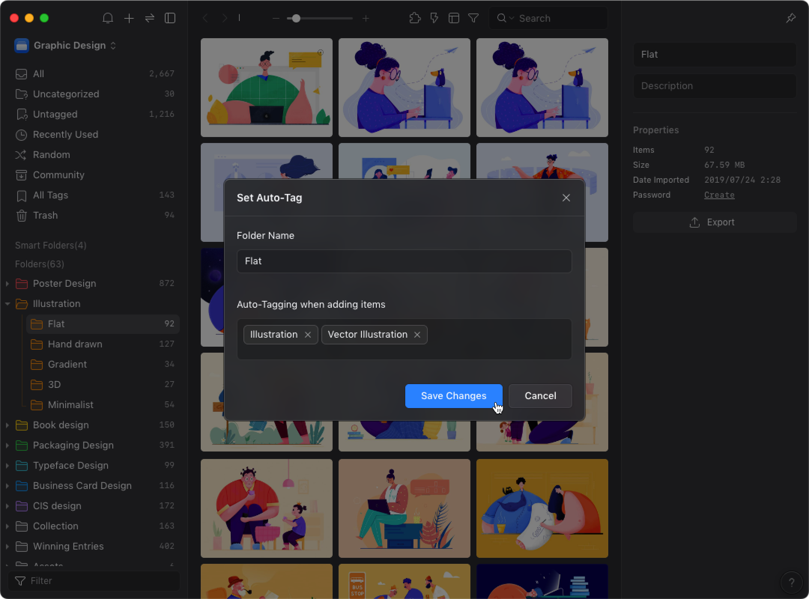Screen dimensions: 809x599
Task: Click the Folder Name input field
Action: [x=403, y=261]
